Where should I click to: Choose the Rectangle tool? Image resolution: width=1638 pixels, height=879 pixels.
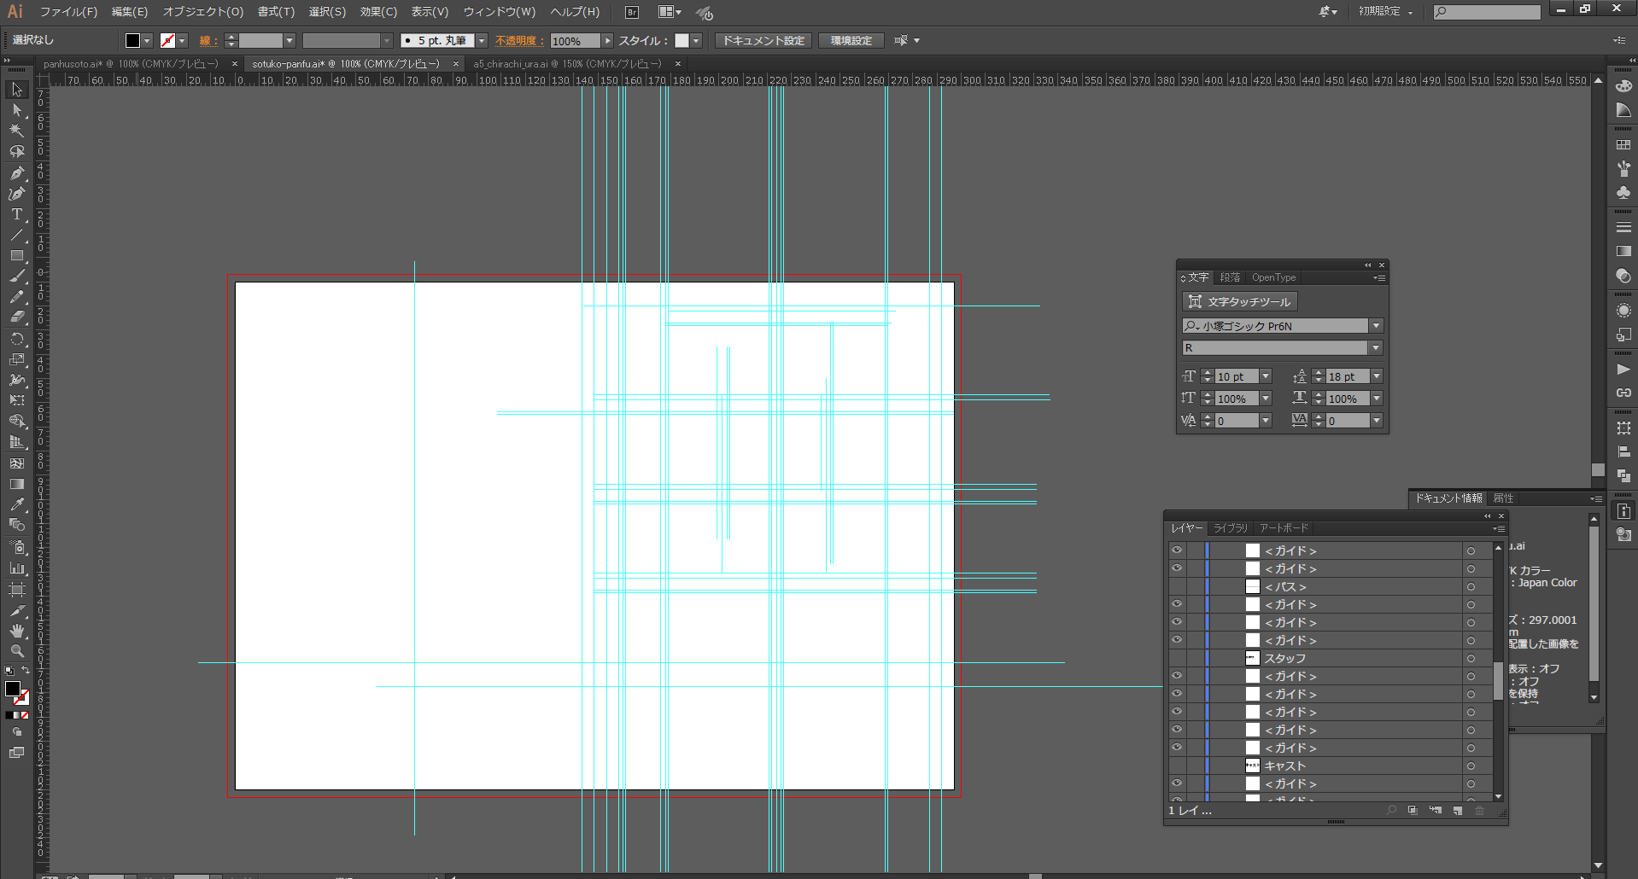(16, 255)
